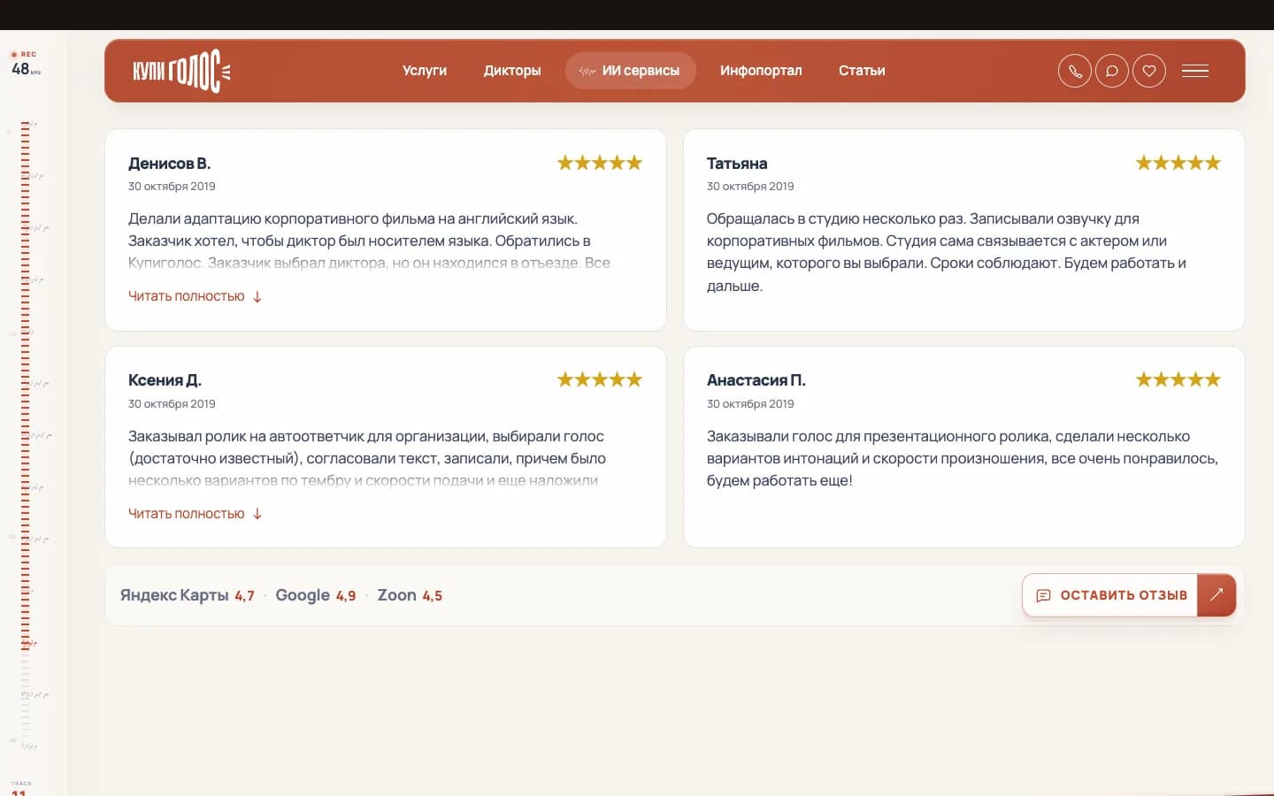
Task: Click the date under Анастасия П.'s name
Action: click(750, 404)
